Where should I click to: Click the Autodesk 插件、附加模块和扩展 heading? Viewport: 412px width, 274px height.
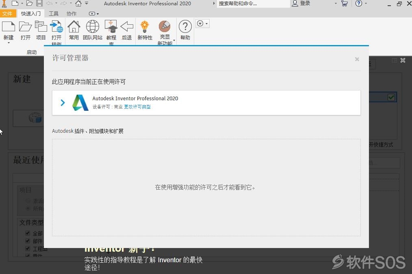click(88, 131)
